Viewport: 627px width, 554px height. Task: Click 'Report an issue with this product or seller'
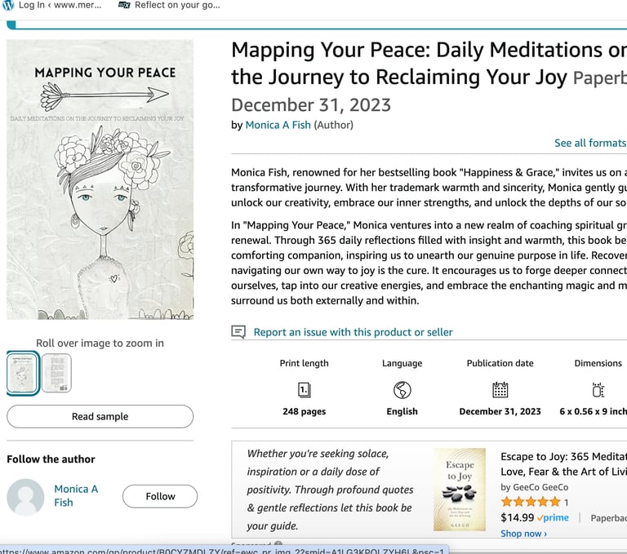(353, 332)
